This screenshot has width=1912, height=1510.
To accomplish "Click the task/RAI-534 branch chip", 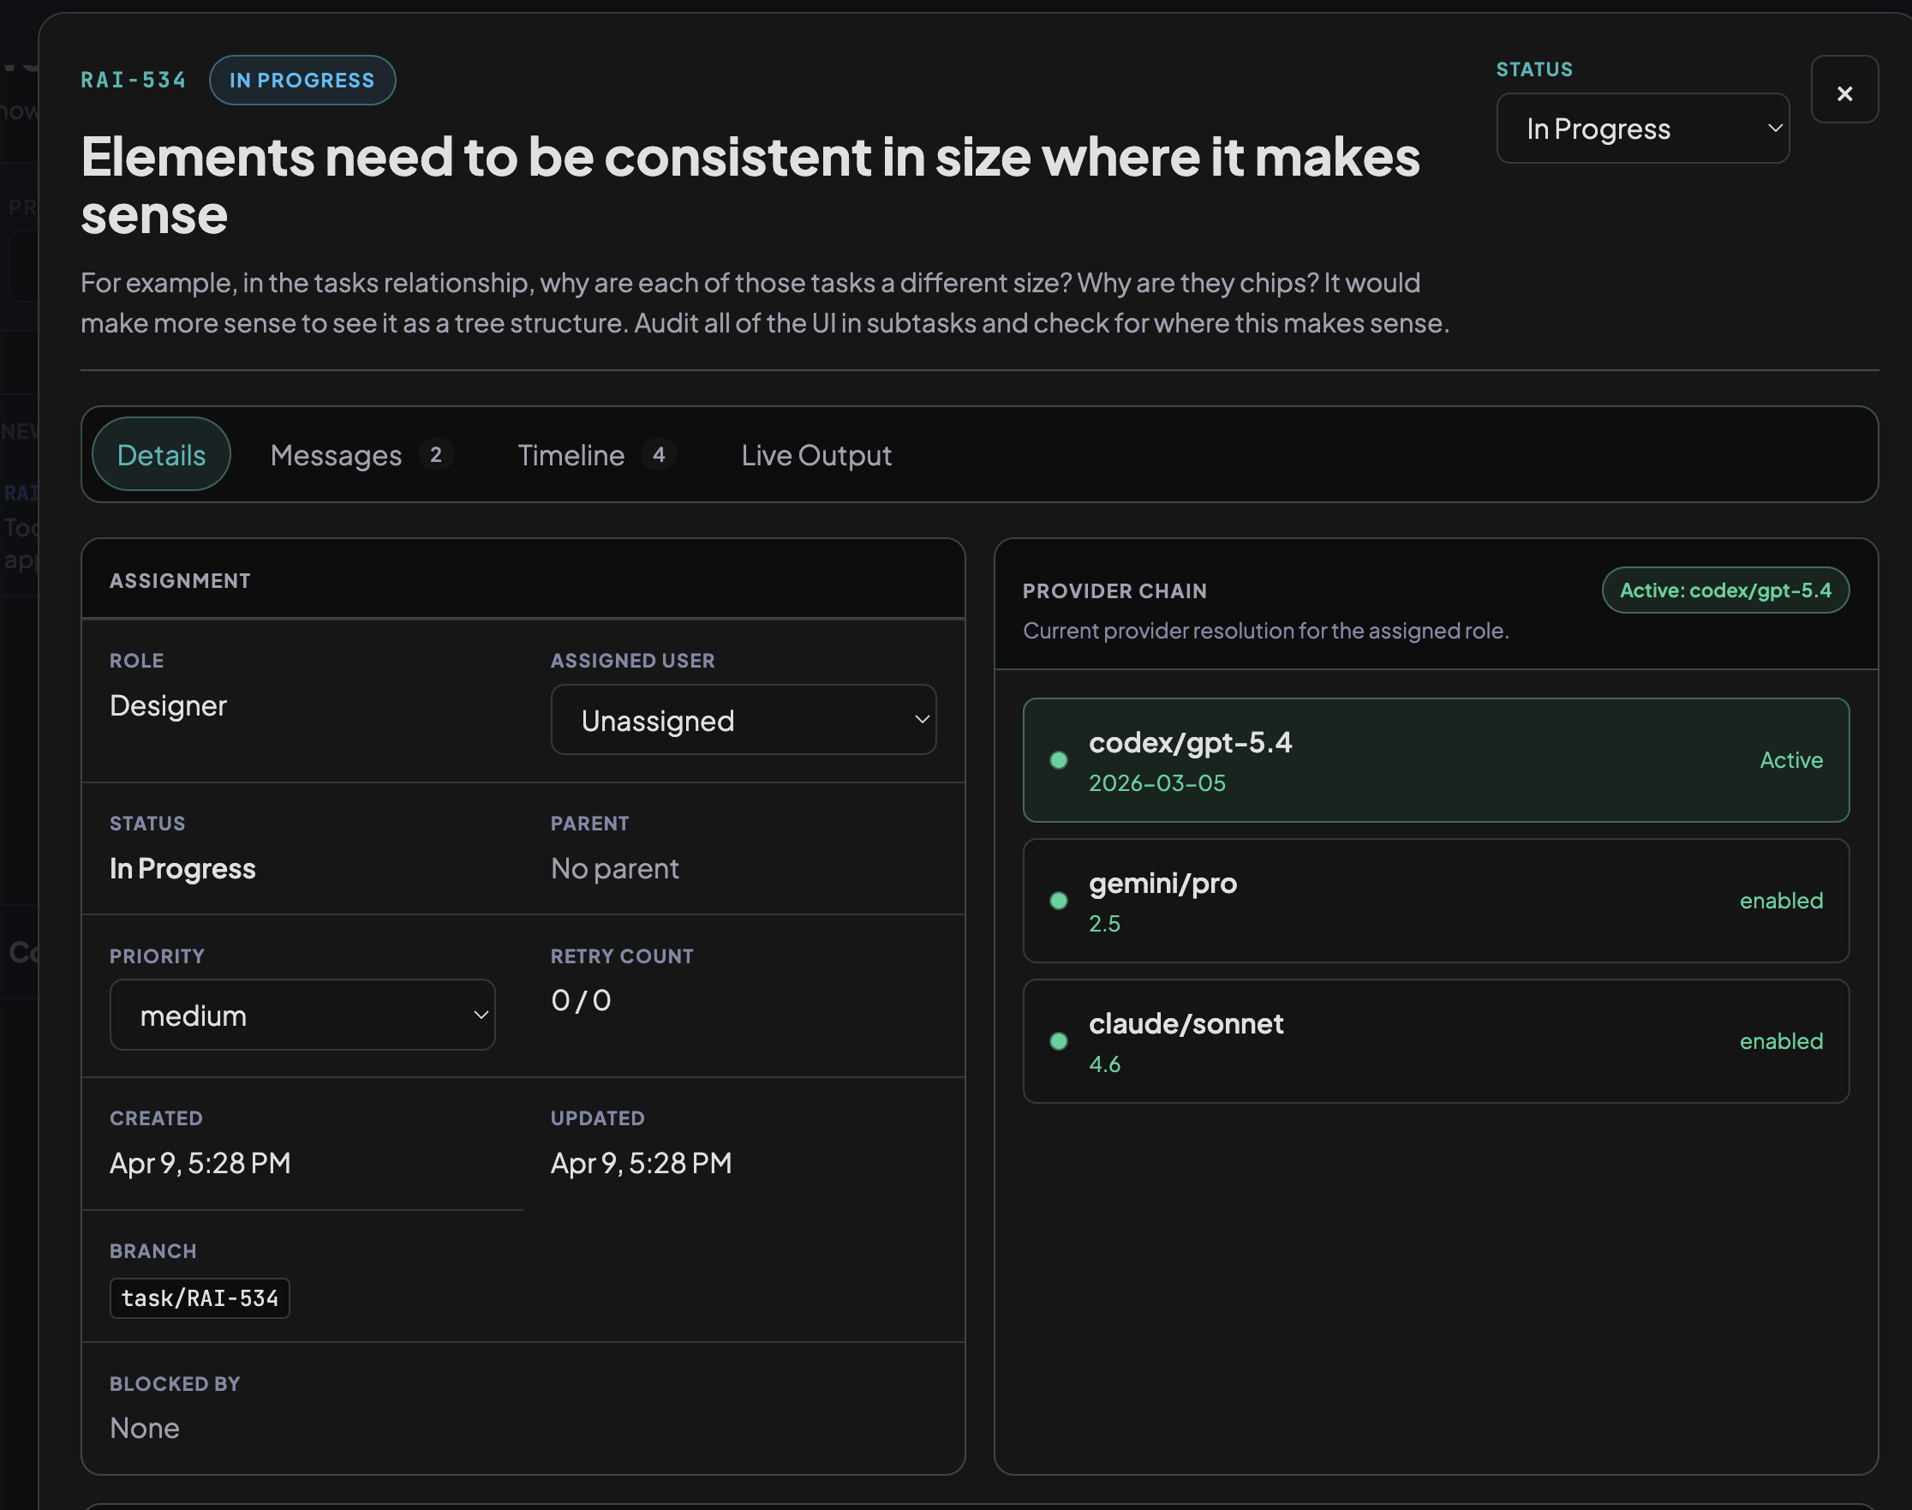I will tap(200, 1297).
